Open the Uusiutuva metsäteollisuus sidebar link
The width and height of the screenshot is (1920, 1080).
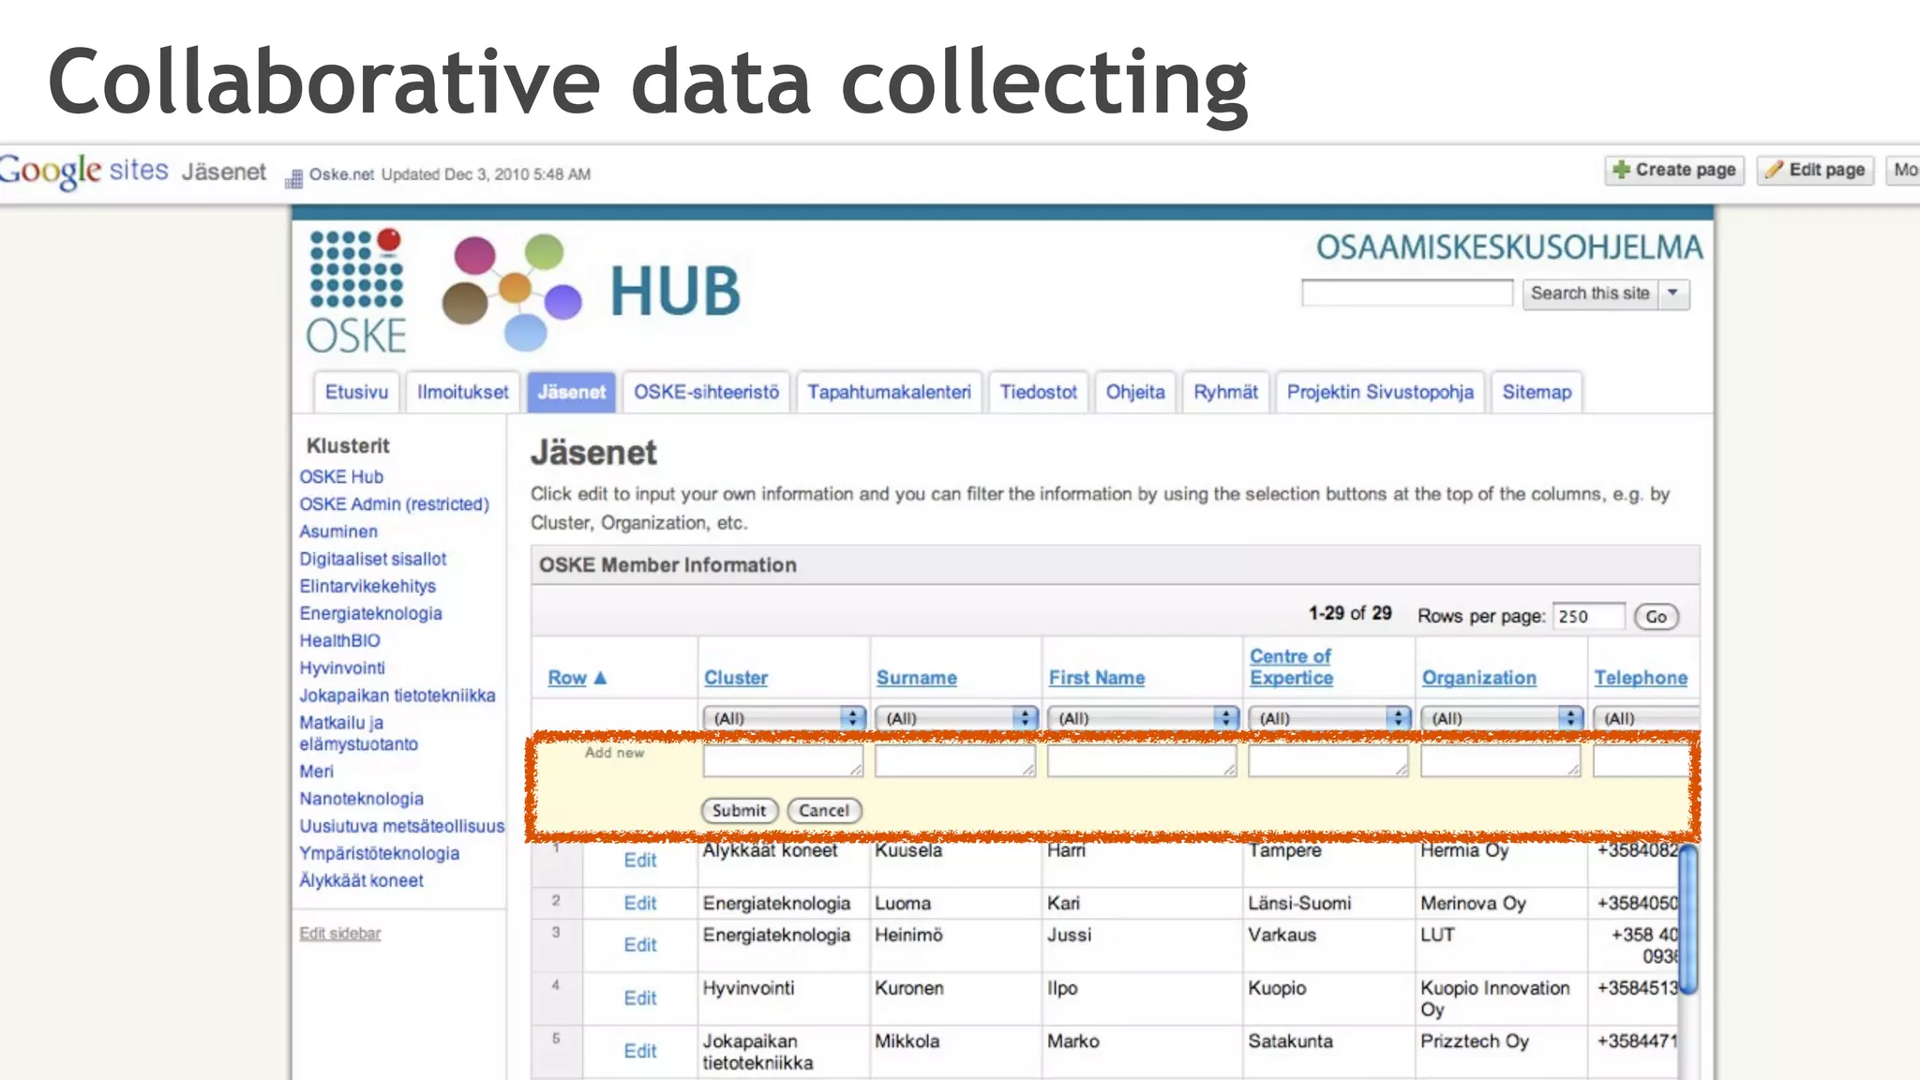(x=401, y=825)
